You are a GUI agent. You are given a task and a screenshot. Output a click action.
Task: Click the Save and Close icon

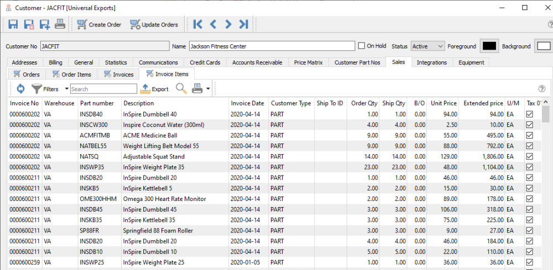pyautogui.click(x=29, y=24)
